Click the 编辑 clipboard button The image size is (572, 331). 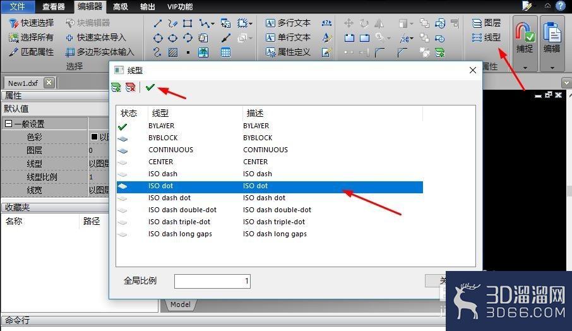(552, 38)
